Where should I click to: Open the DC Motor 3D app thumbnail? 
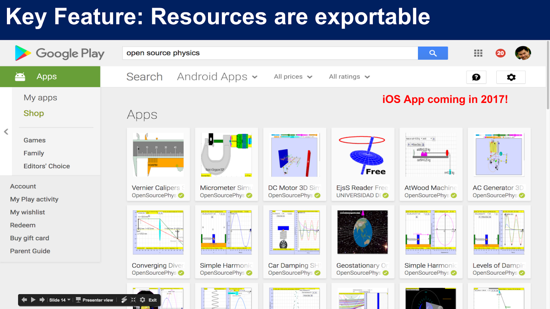tap(295, 155)
